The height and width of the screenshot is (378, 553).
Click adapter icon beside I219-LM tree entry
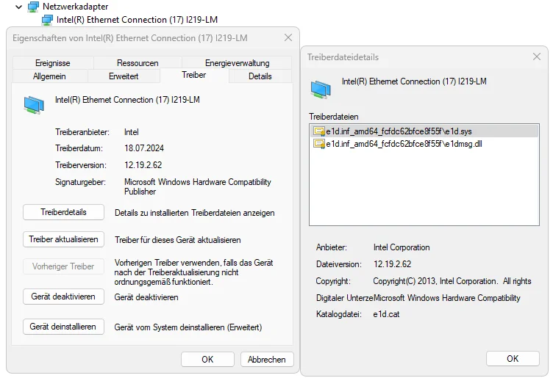coord(47,20)
